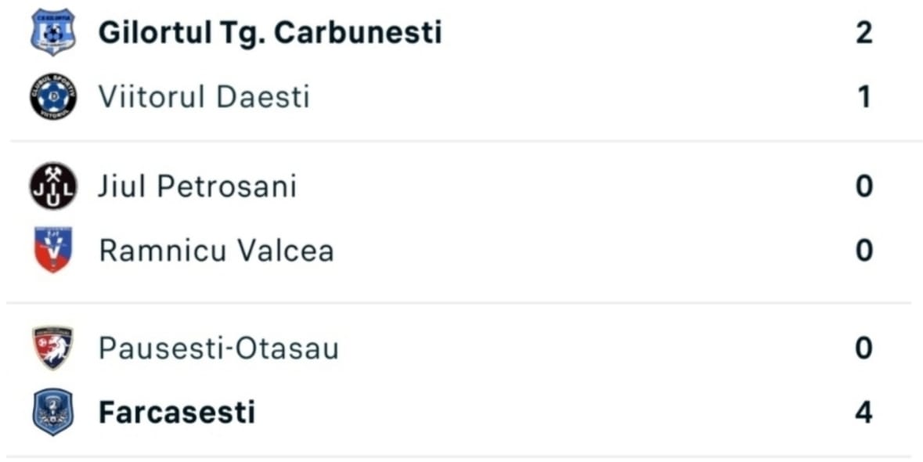Tap Farcasesti's score of 4
Screen dimensions: 923x462
click(x=864, y=412)
